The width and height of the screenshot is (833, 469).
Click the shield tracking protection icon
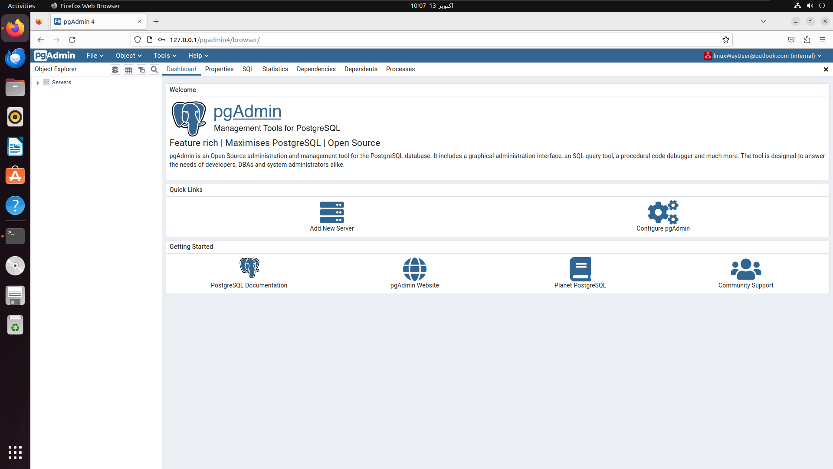[138, 40]
